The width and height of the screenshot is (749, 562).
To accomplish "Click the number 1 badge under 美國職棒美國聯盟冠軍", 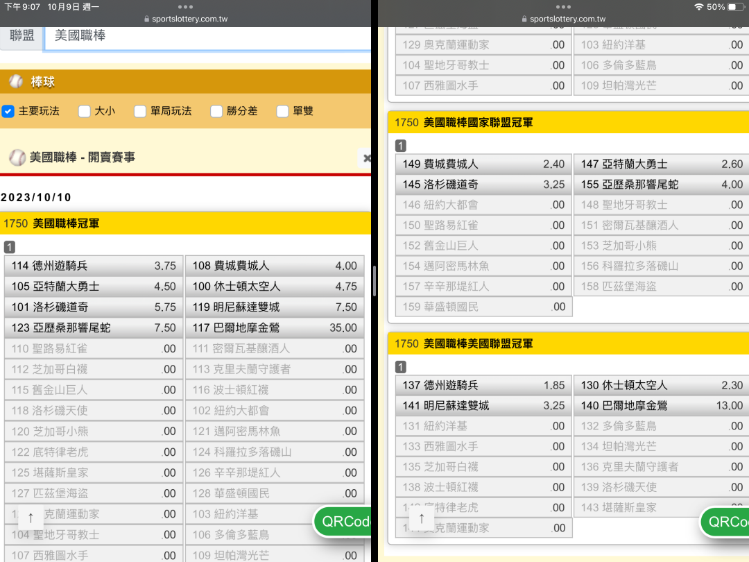I will (401, 367).
